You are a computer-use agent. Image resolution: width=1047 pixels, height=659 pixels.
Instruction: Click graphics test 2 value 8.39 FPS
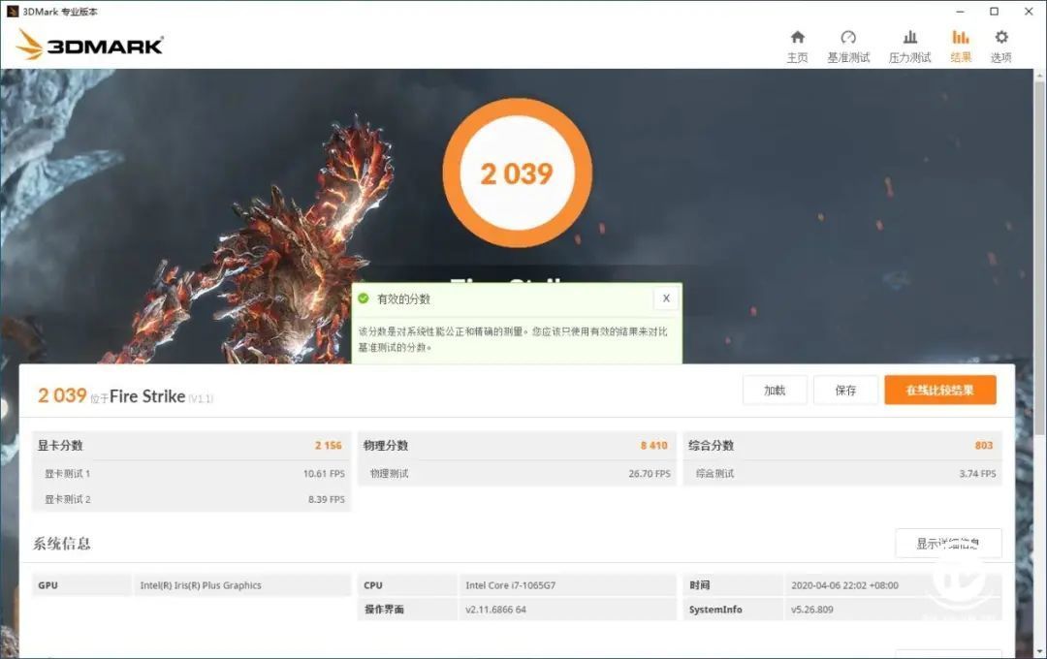pos(327,499)
